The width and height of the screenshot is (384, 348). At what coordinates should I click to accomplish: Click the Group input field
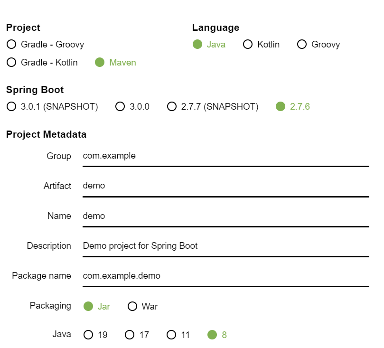(x=225, y=156)
